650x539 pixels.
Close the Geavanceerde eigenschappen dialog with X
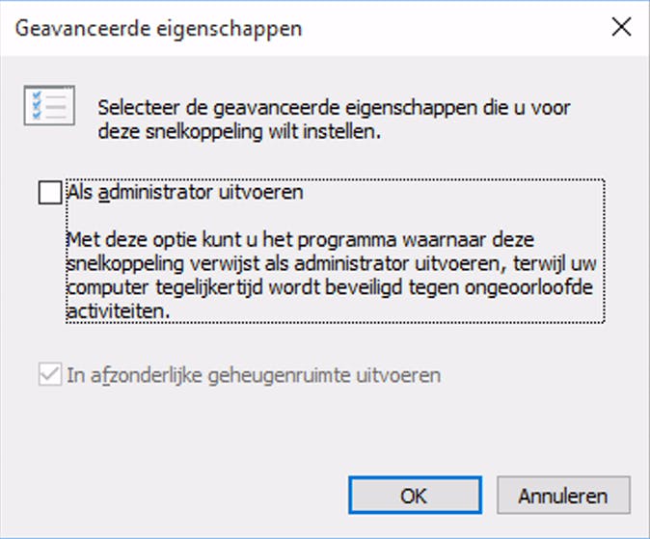622,27
